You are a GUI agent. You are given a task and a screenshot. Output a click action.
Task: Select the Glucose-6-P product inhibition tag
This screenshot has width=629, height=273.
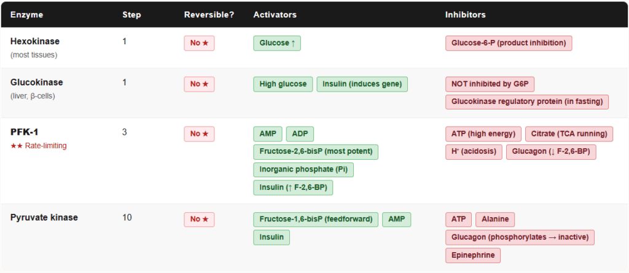[x=509, y=43]
